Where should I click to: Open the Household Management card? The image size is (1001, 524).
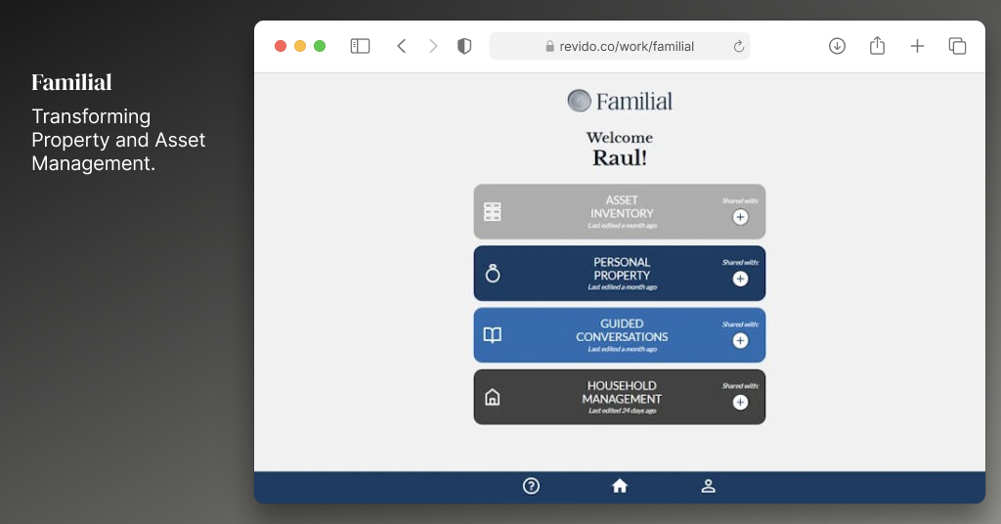tap(619, 397)
